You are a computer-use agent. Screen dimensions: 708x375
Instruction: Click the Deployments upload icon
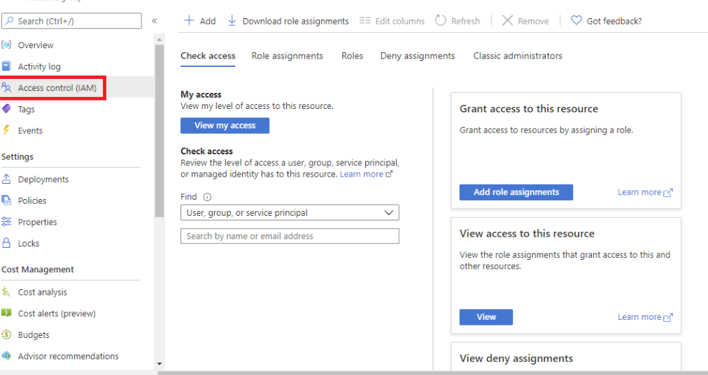(x=6, y=179)
